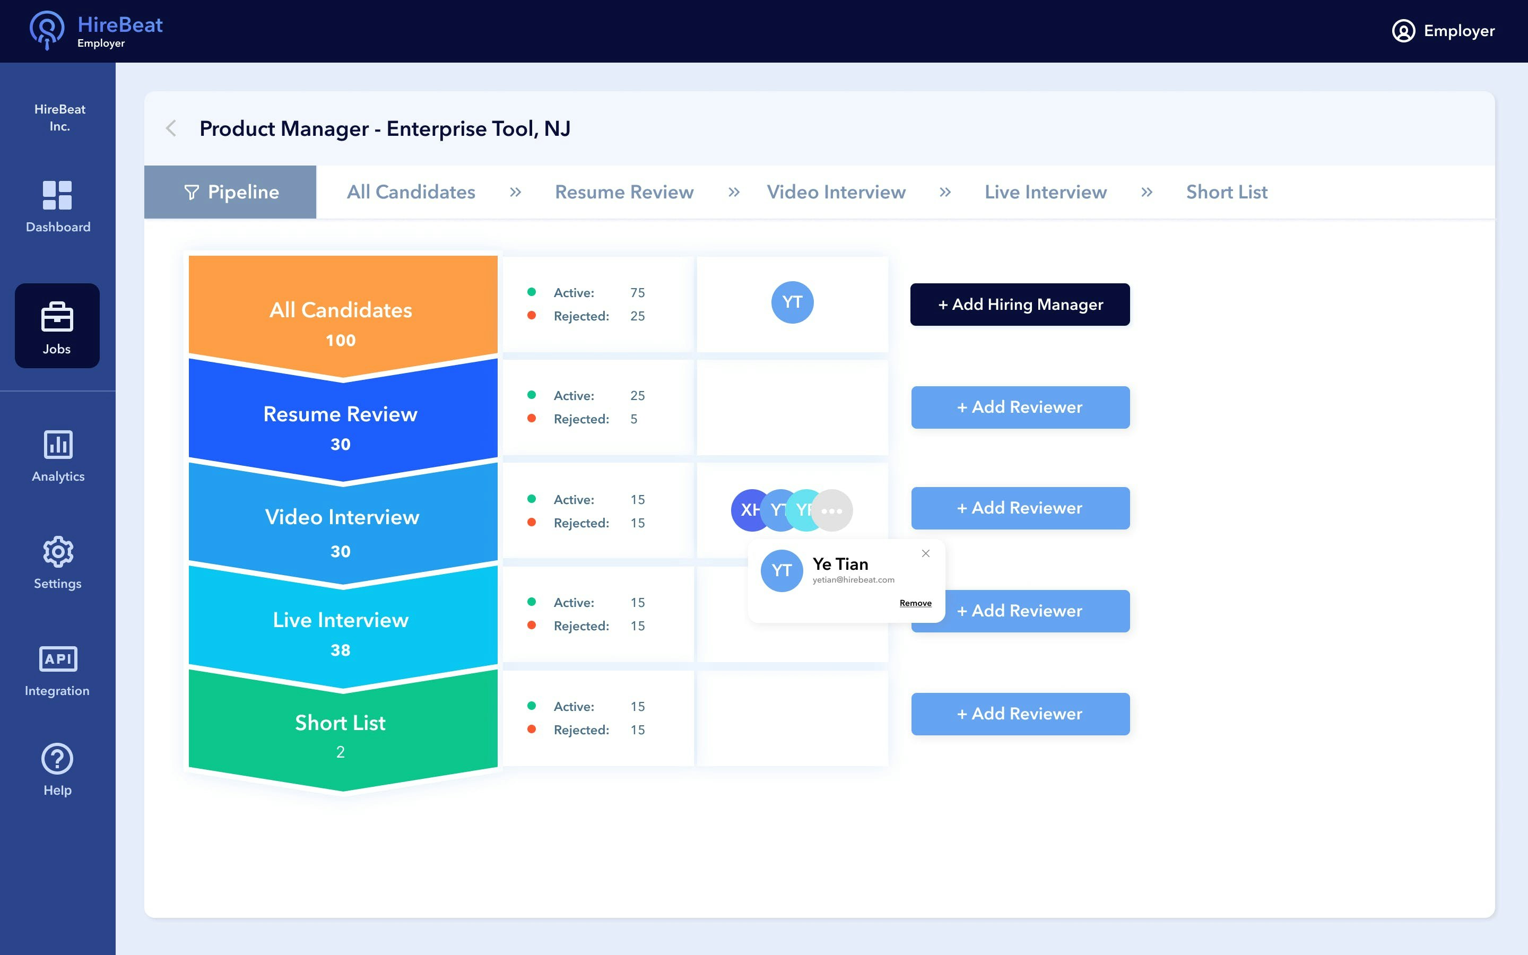This screenshot has height=955, width=1528.
Task: Add Reviewer to Resume Review stage
Action: [1020, 407]
